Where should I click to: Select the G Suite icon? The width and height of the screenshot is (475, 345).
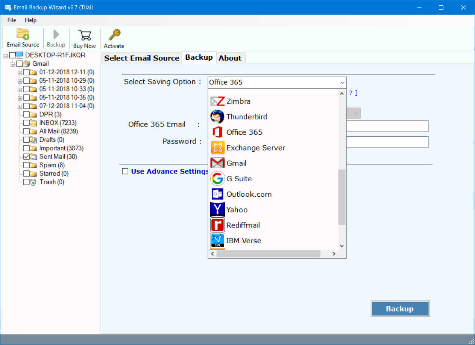(x=217, y=179)
